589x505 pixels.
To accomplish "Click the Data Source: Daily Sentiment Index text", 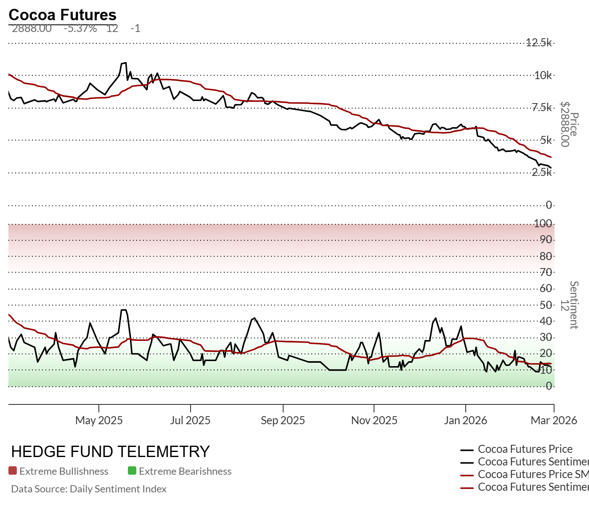I will 89,489.
